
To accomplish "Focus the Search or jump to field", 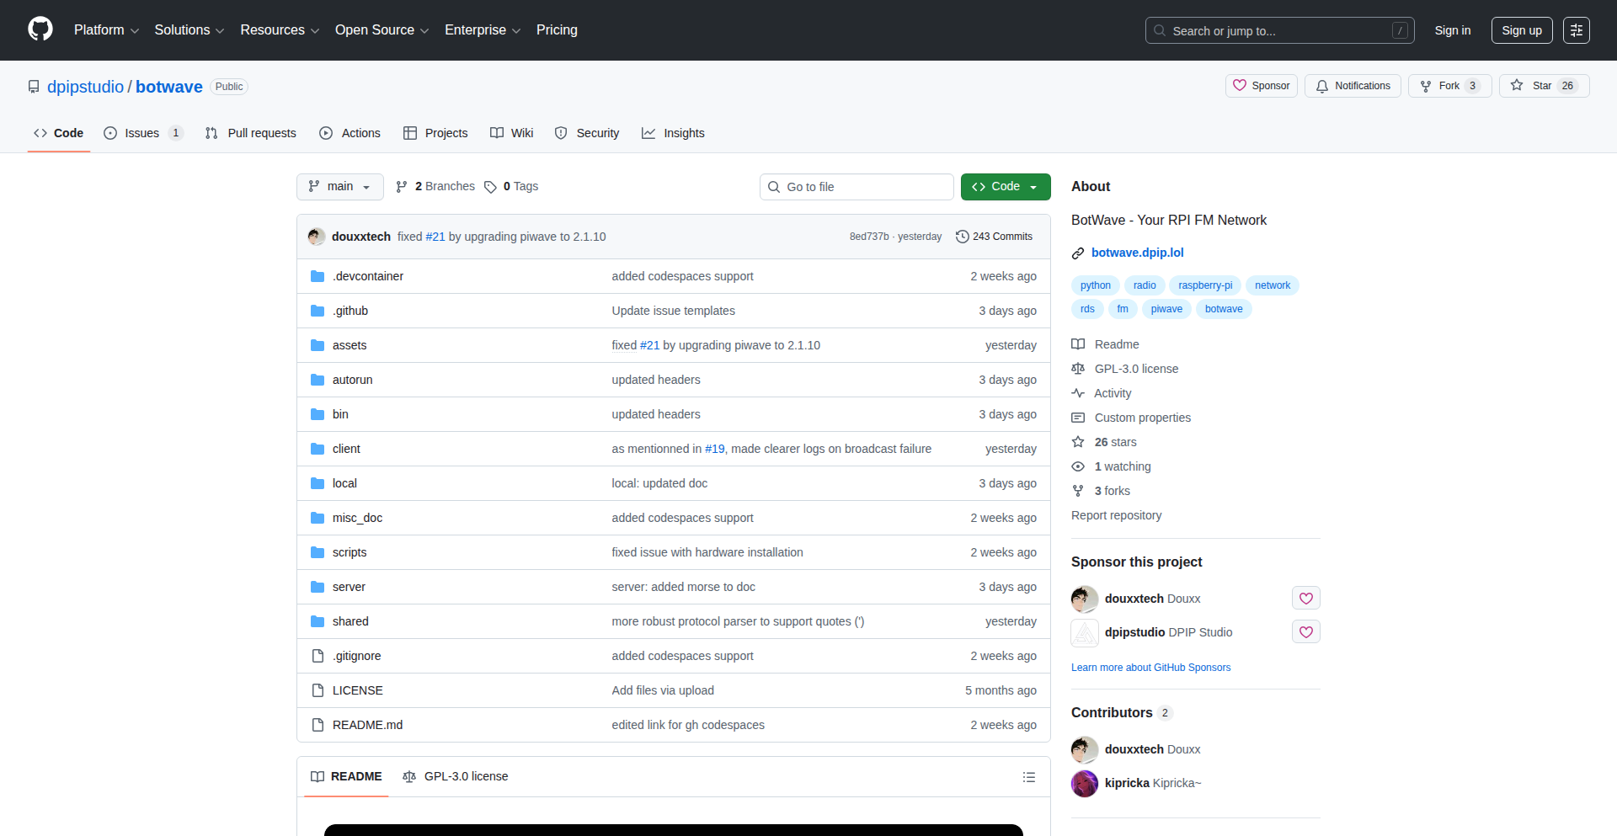I will 1279,30.
